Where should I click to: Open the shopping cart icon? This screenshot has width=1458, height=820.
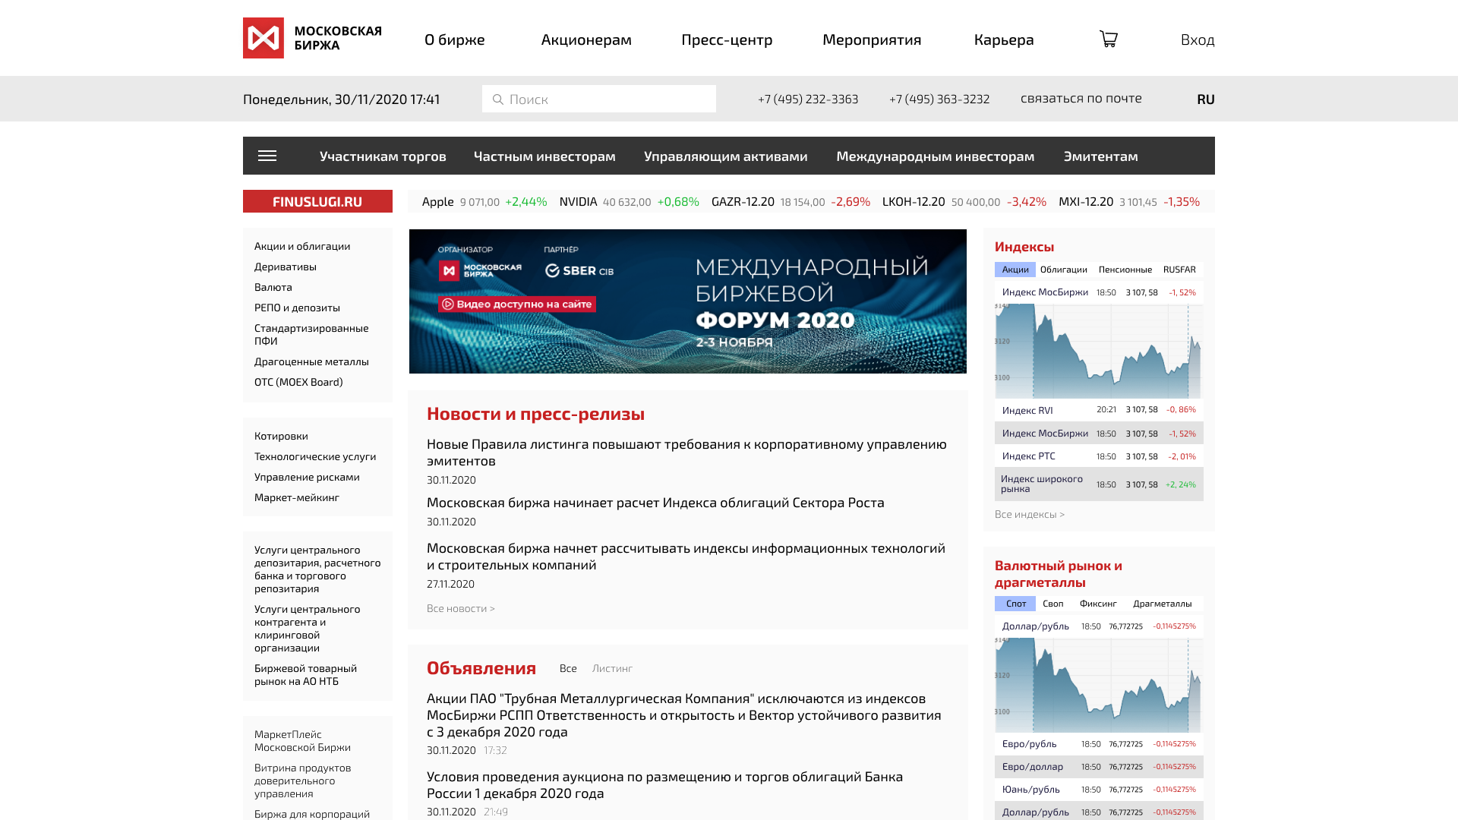point(1109,39)
